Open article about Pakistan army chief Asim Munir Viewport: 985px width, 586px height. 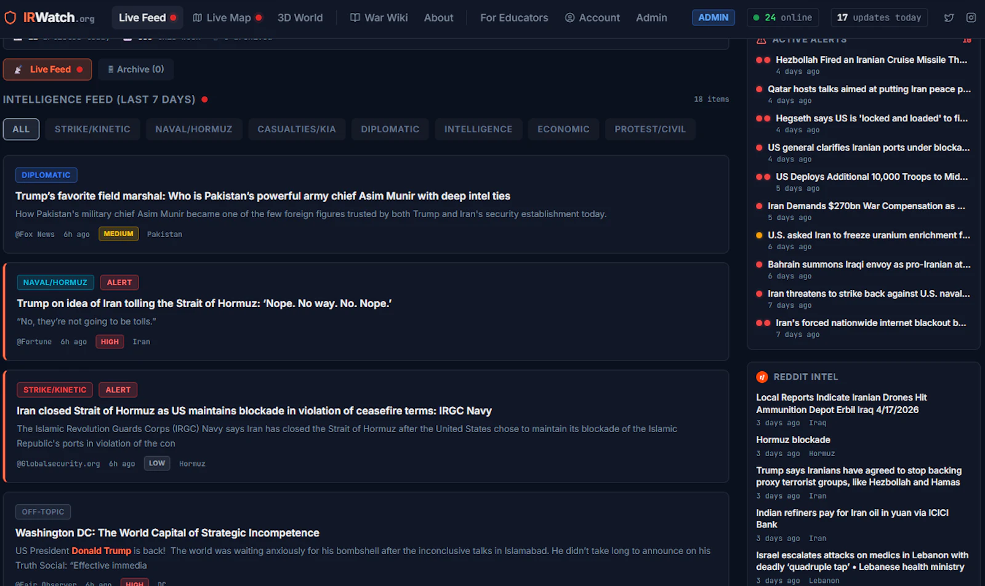click(x=263, y=196)
